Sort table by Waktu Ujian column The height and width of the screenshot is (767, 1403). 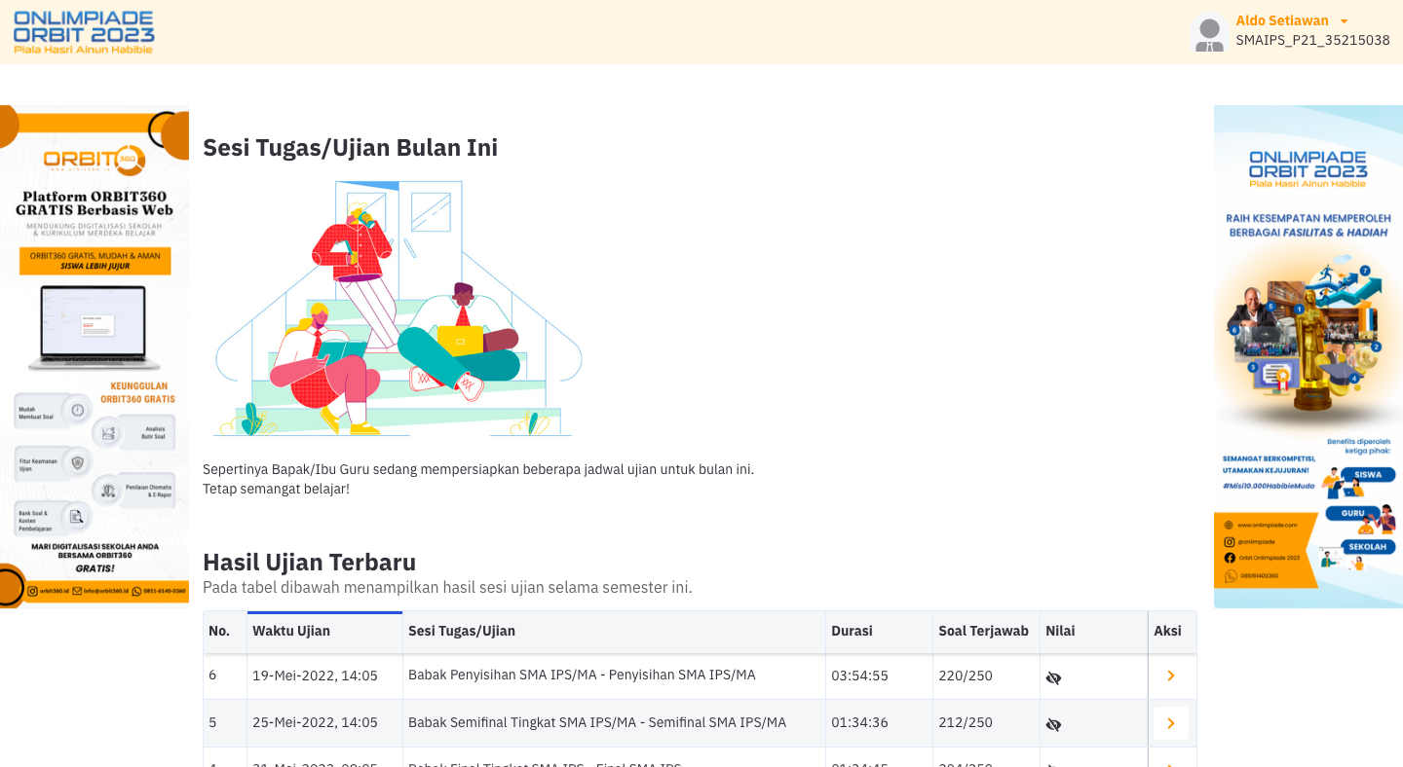tap(291, 631)
